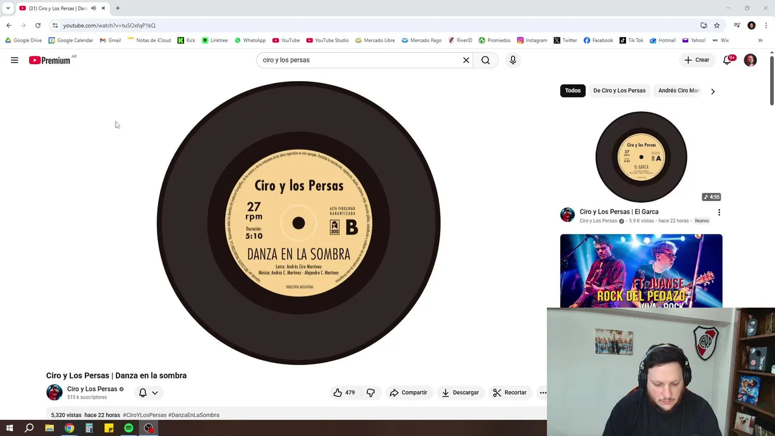
Task: Open Instagram bookmark
Action: 532,41
